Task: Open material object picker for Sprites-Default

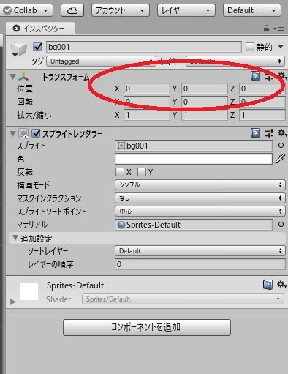Action: (281, 225)
